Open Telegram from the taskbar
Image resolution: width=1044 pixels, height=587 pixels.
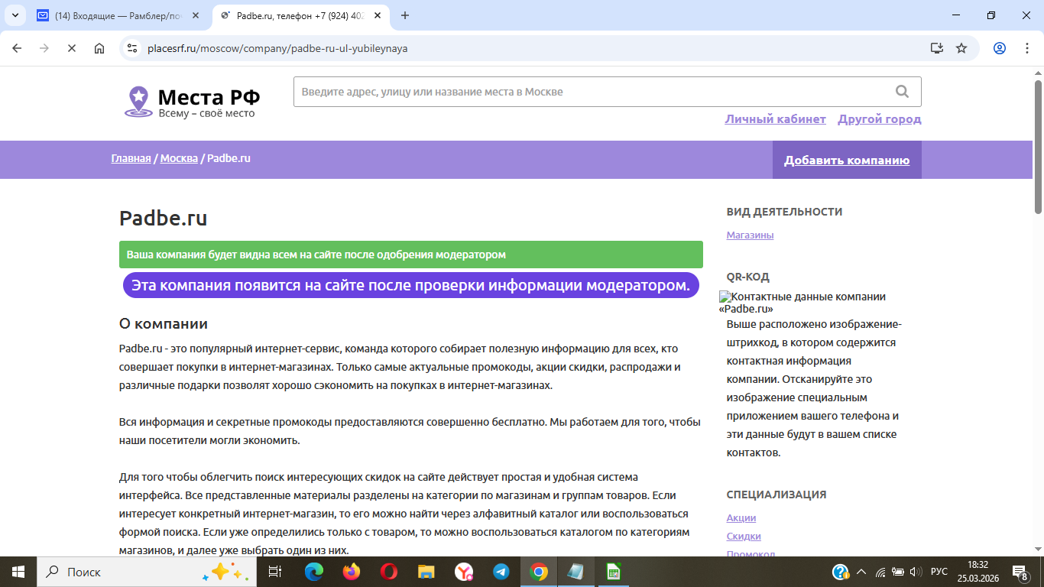coord(501,572)
